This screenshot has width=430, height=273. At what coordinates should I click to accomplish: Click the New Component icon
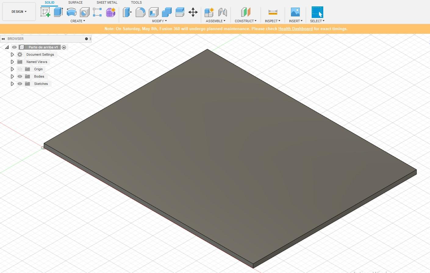209,12
